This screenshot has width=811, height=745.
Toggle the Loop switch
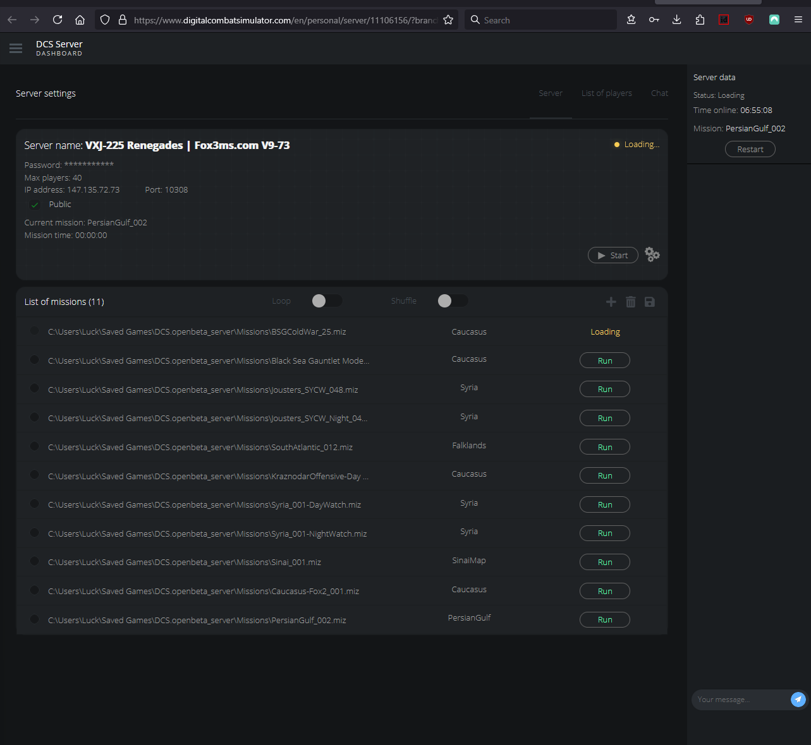327,301
